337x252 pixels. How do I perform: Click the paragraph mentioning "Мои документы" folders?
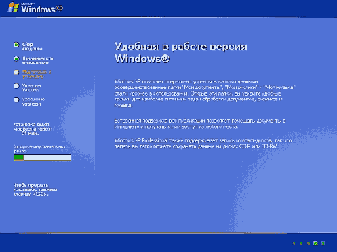point(205,93)
